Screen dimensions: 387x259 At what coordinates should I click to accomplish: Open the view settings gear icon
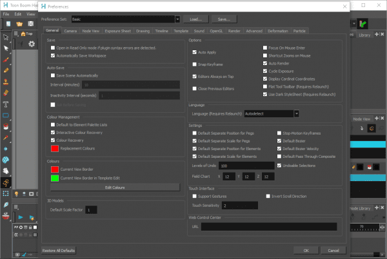click(x=32, y=44)
